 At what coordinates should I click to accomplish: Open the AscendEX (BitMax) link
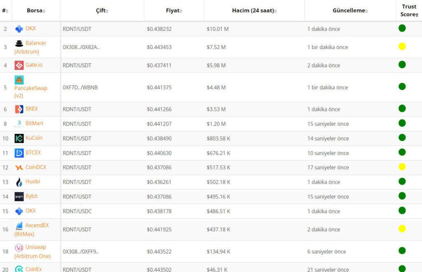31,230
